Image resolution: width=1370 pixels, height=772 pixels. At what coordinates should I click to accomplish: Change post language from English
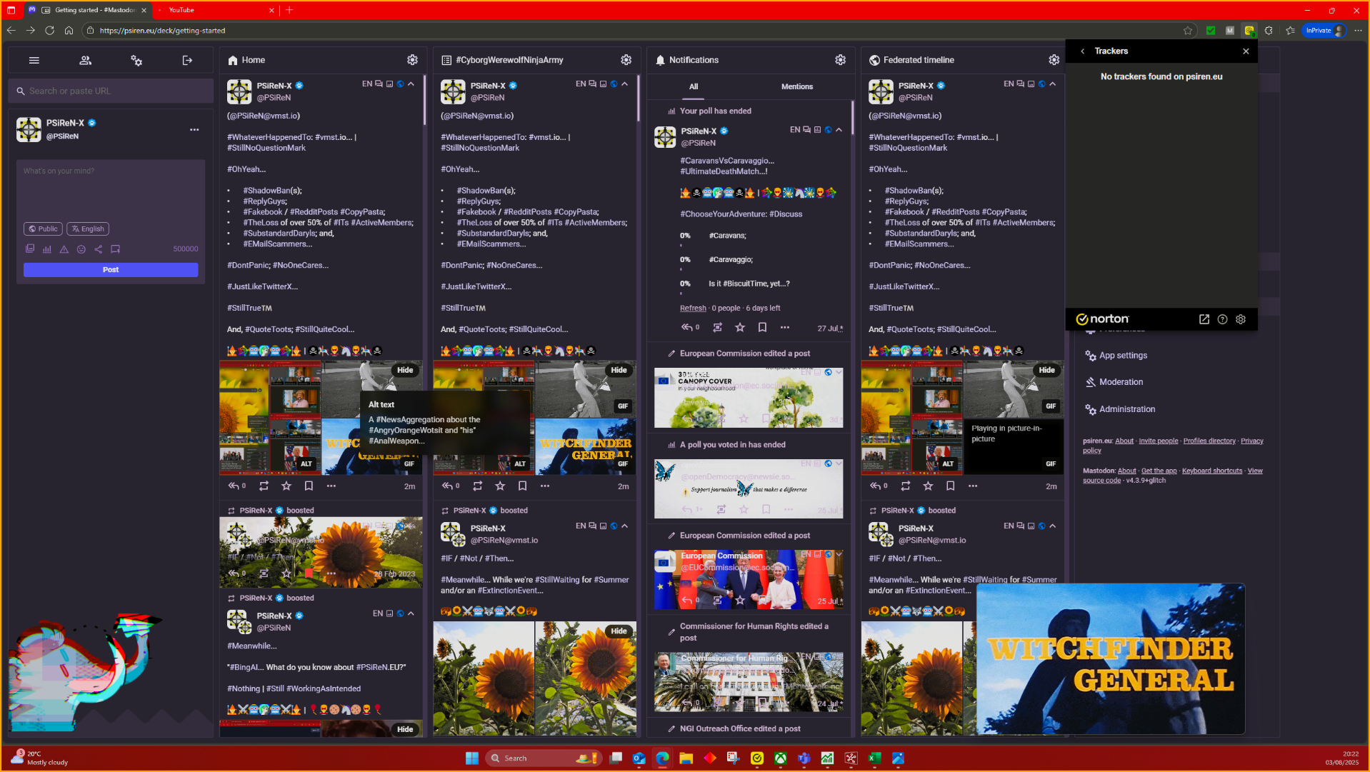88,229
